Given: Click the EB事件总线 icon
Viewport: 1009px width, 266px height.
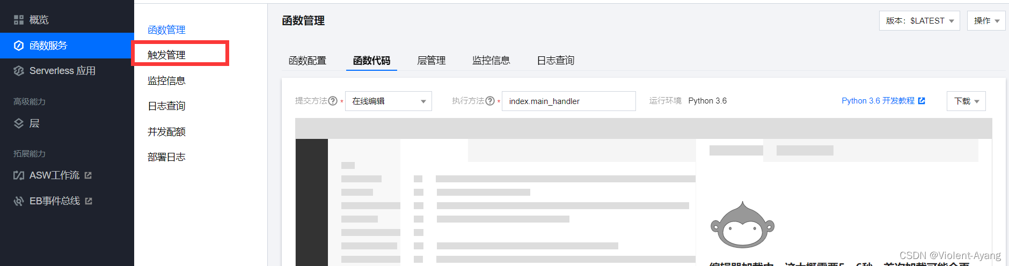Looking at the screenshot, I should [x=19, y=201].
